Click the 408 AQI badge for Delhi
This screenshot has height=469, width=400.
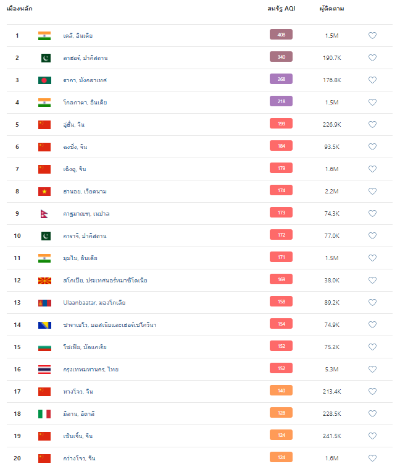[281, 35]
